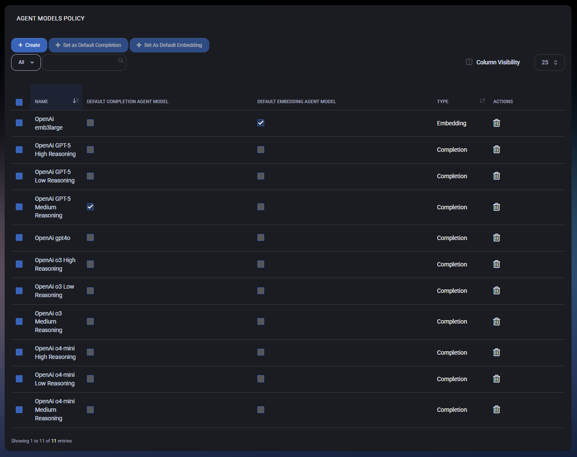Remove OpenAi o3 Low Reasoning via trash icon

click(x=496, y=291)
